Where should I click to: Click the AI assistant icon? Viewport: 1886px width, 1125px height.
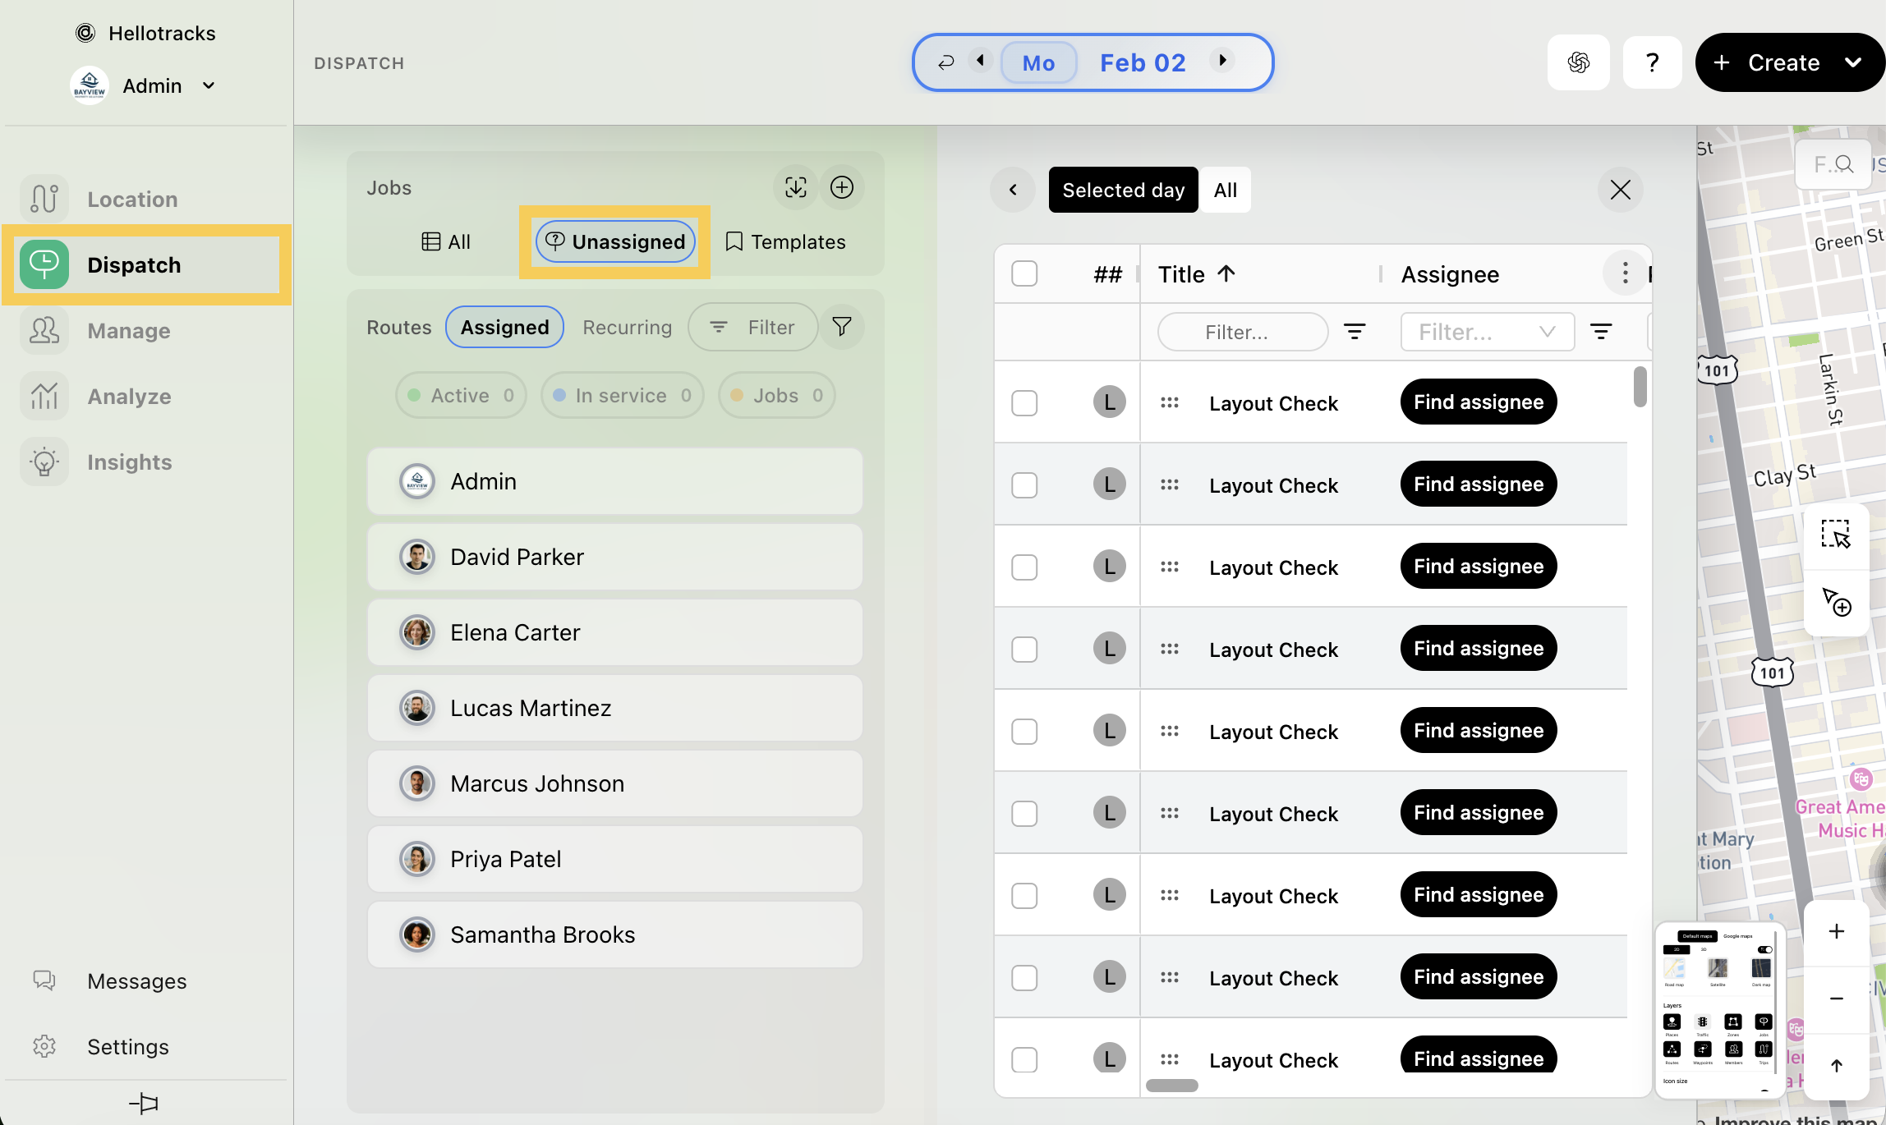(1578, 63)
